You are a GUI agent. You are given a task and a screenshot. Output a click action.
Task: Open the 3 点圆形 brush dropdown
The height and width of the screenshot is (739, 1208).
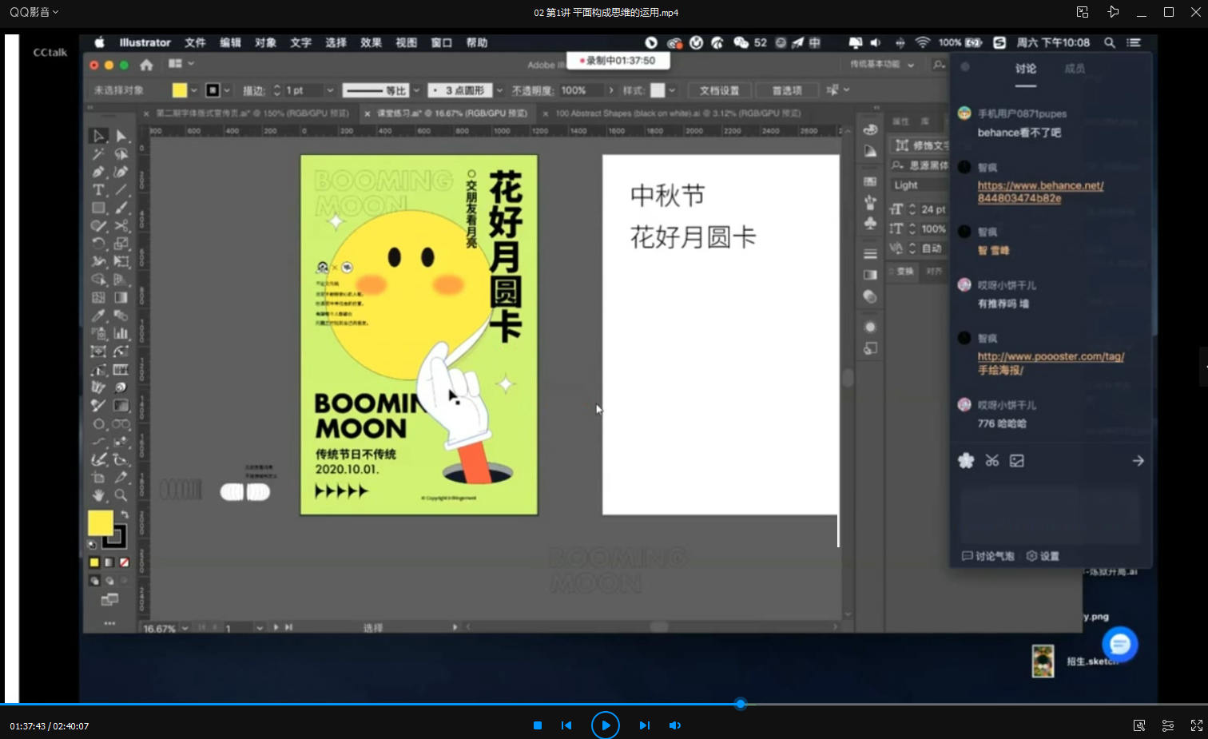point(499,90)
